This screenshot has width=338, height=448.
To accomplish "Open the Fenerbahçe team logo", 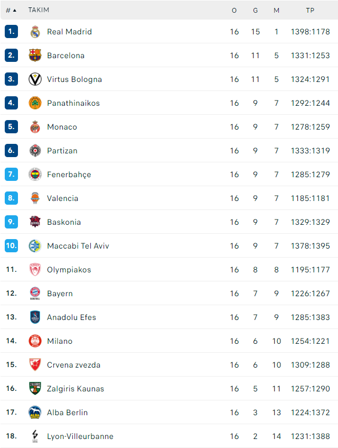I will [35, 175].
